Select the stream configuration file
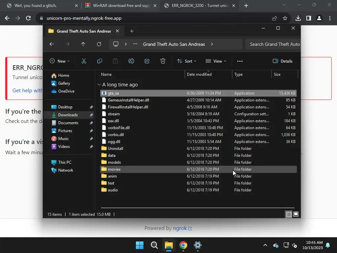Image resolution: width=337 pixels, height=253 pixels. [198, 114]
